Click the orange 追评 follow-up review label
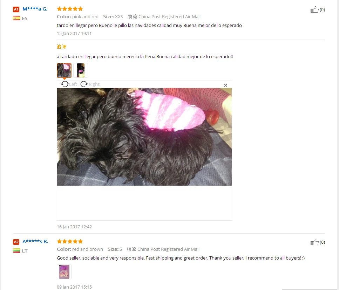The image size is (339, 290). click(x=62, y=47)
